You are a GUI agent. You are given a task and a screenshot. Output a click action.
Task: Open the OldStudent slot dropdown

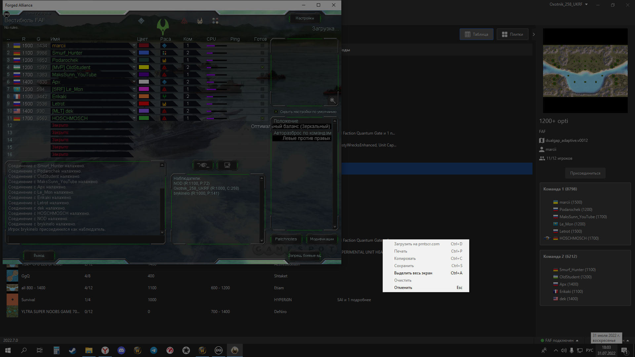[x=134, y=67]
